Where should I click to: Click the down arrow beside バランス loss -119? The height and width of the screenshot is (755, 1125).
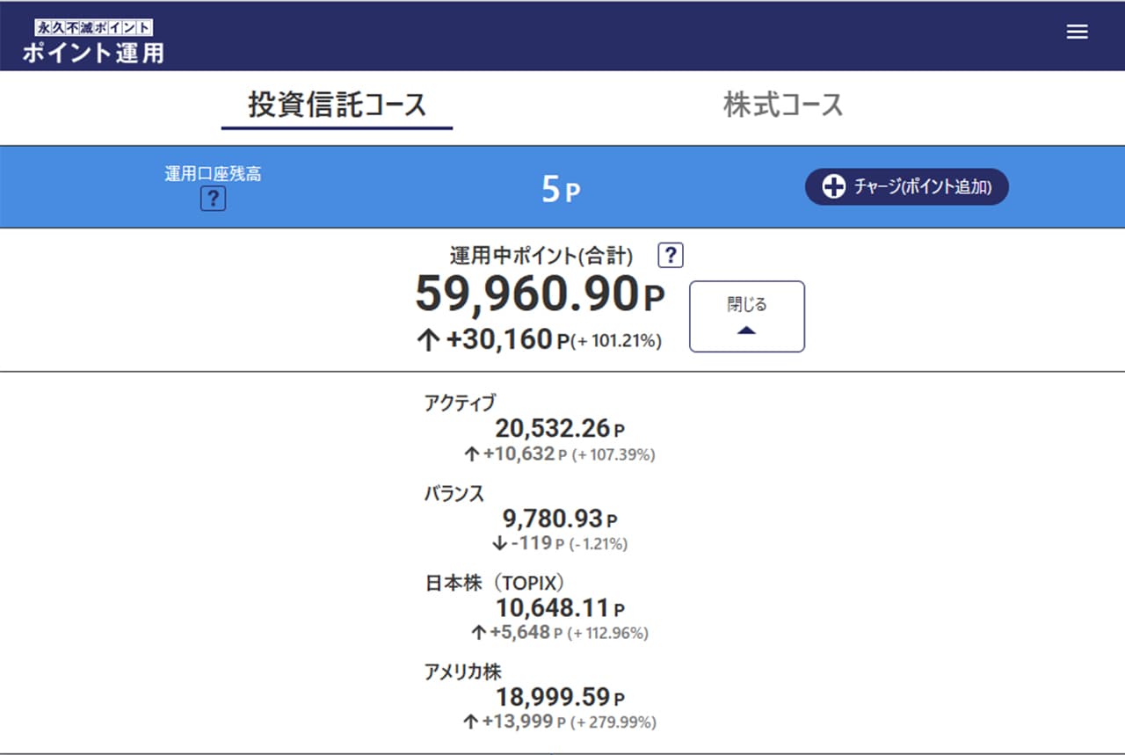tap(499, 543)
